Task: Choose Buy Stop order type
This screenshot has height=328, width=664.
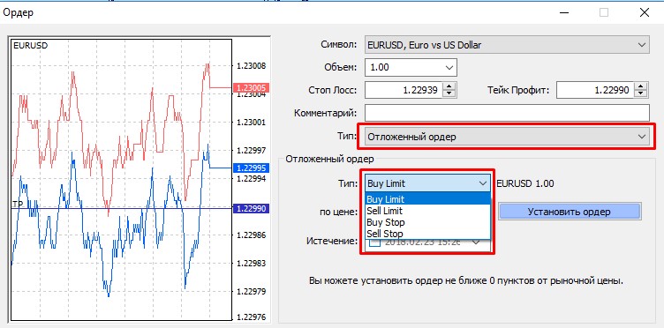Action: [427, 222]
